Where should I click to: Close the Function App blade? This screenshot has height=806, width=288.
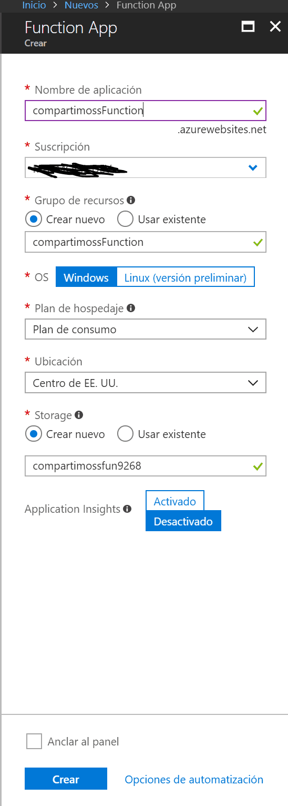[x=275, y=27]
